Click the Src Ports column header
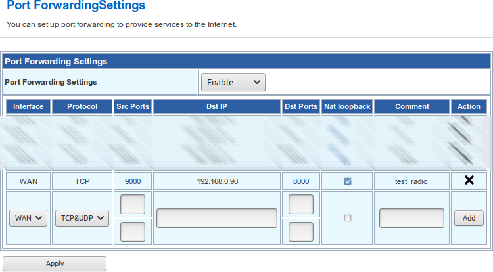The height and width of the screenshot is (272, 493). (x=133, y=106)
